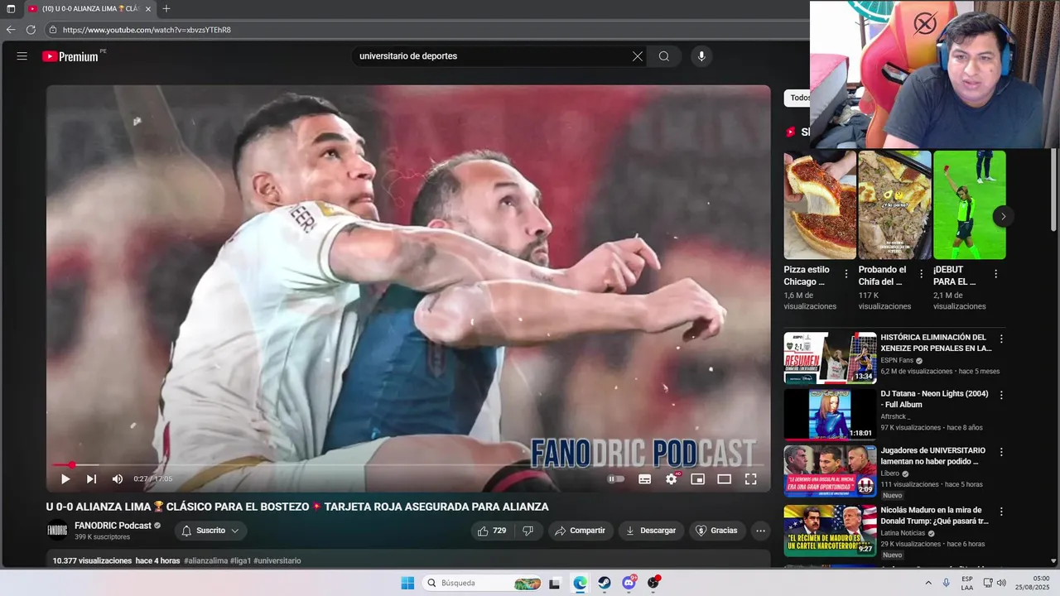The height and width of the screenshot is (596, 1060).
Task: Reload the page
Action: pyautogui.click(x=31, y=30)
